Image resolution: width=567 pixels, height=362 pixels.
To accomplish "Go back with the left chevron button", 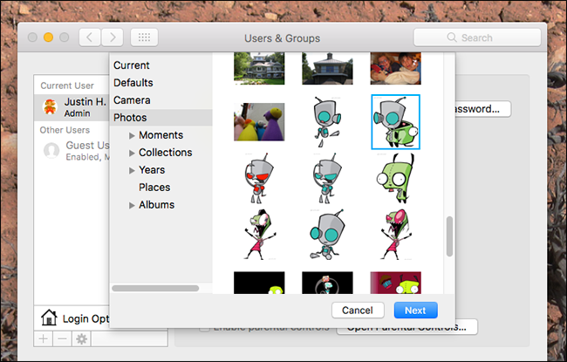I will tap(90, 38).
